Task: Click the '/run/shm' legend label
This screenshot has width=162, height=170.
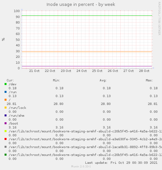Action: [16, 116]
